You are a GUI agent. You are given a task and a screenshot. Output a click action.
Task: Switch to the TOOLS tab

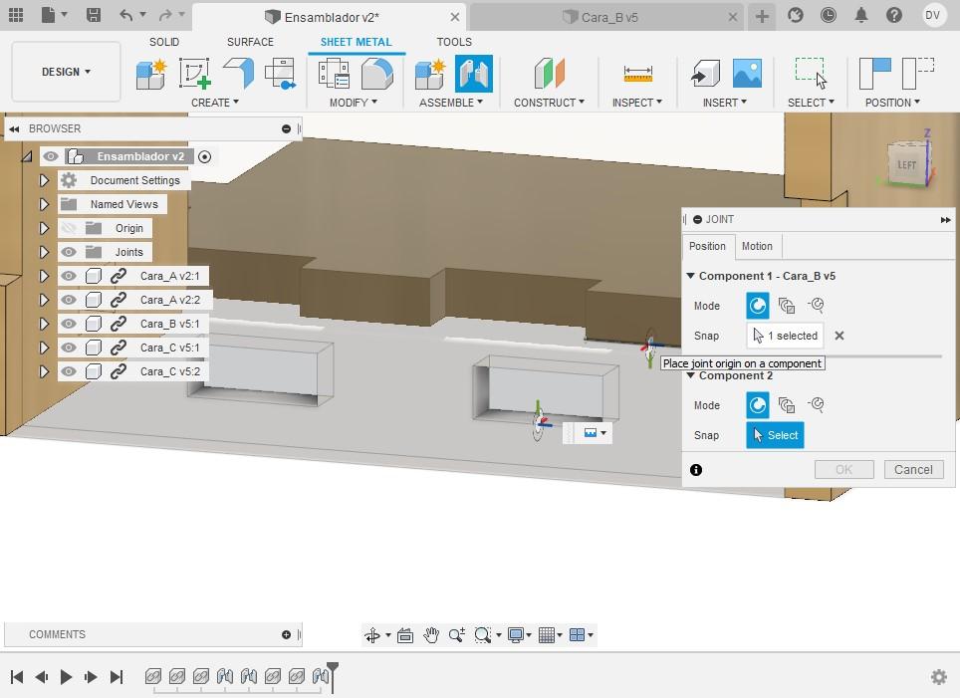(x=454, y=42)
